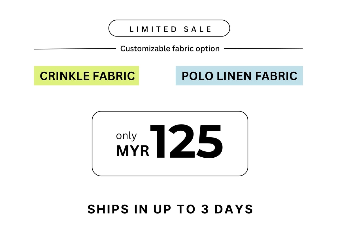Select the CRINKLE FABRIC green label

(86, 76)
